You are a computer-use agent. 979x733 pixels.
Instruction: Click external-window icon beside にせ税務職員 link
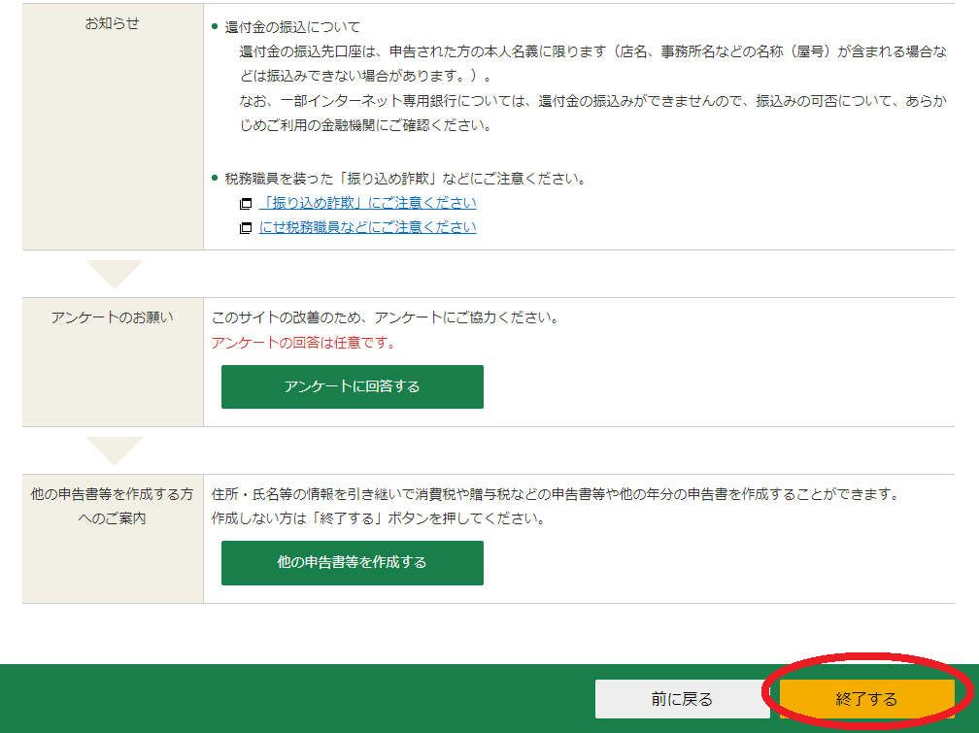coord(246,228)
